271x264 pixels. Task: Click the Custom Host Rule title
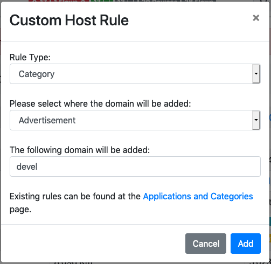69,20
